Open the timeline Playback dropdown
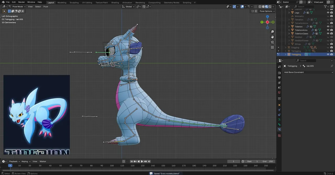Screen dimensions: 335x175 pos(14,161)
